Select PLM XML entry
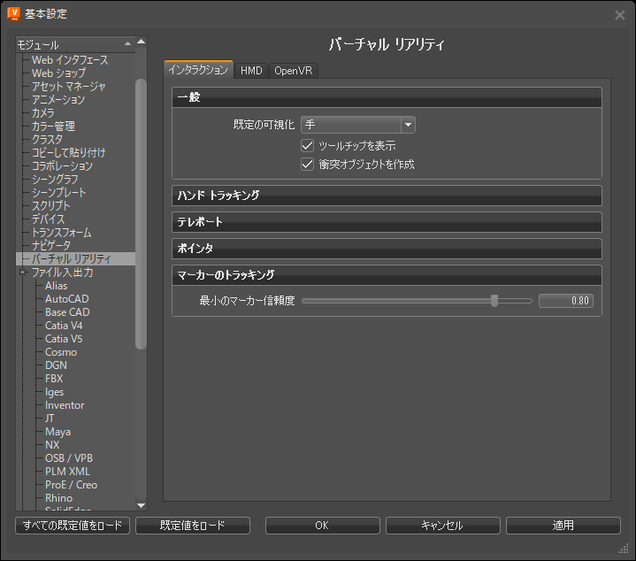Viewport: 636px width, 561px height. point(67,472)
